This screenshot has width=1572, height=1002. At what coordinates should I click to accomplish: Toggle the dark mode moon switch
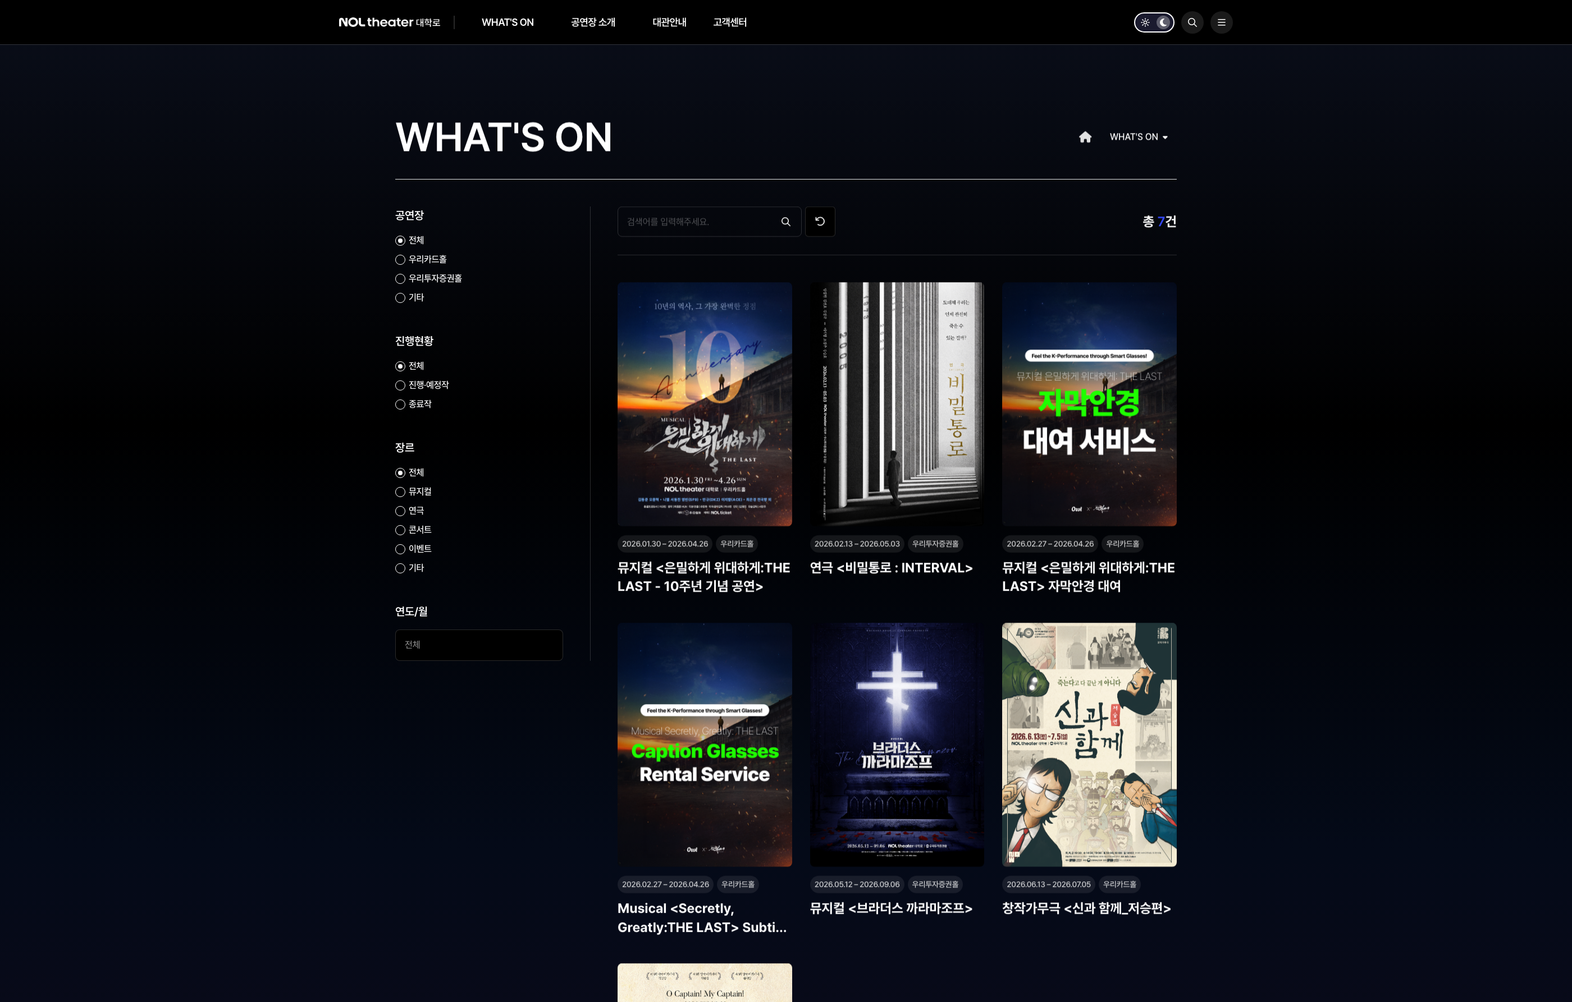1163,22
